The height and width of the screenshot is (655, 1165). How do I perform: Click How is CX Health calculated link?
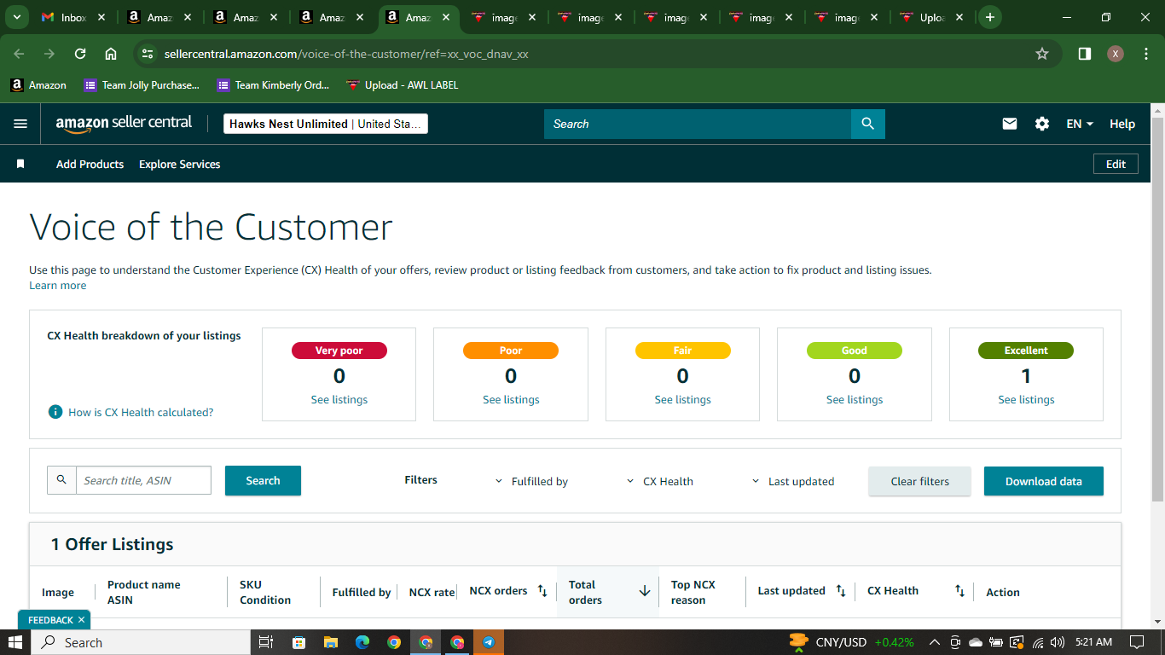(x=141, y=412)
